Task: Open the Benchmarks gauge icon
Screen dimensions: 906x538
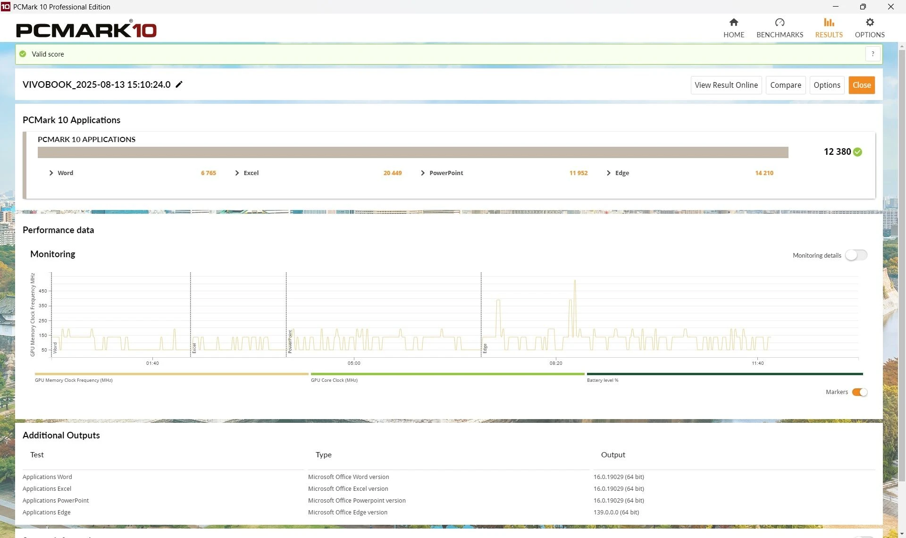Action: [780, 22]
